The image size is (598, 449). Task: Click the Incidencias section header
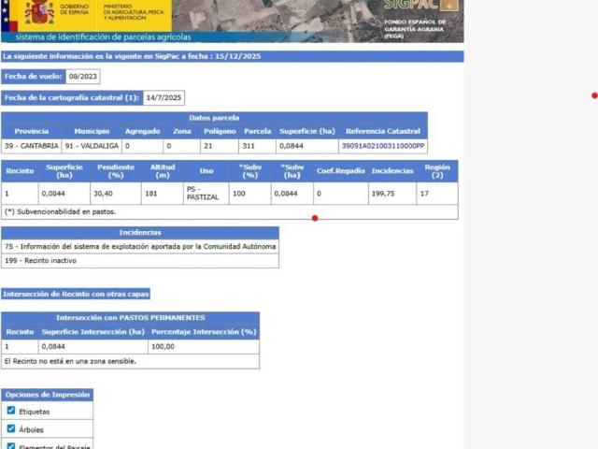coord(140,233)
